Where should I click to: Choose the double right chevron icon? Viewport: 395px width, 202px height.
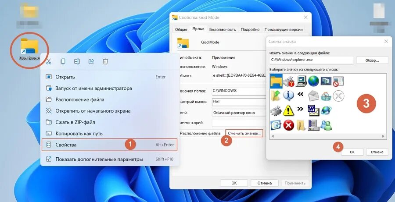pos(300,109)
